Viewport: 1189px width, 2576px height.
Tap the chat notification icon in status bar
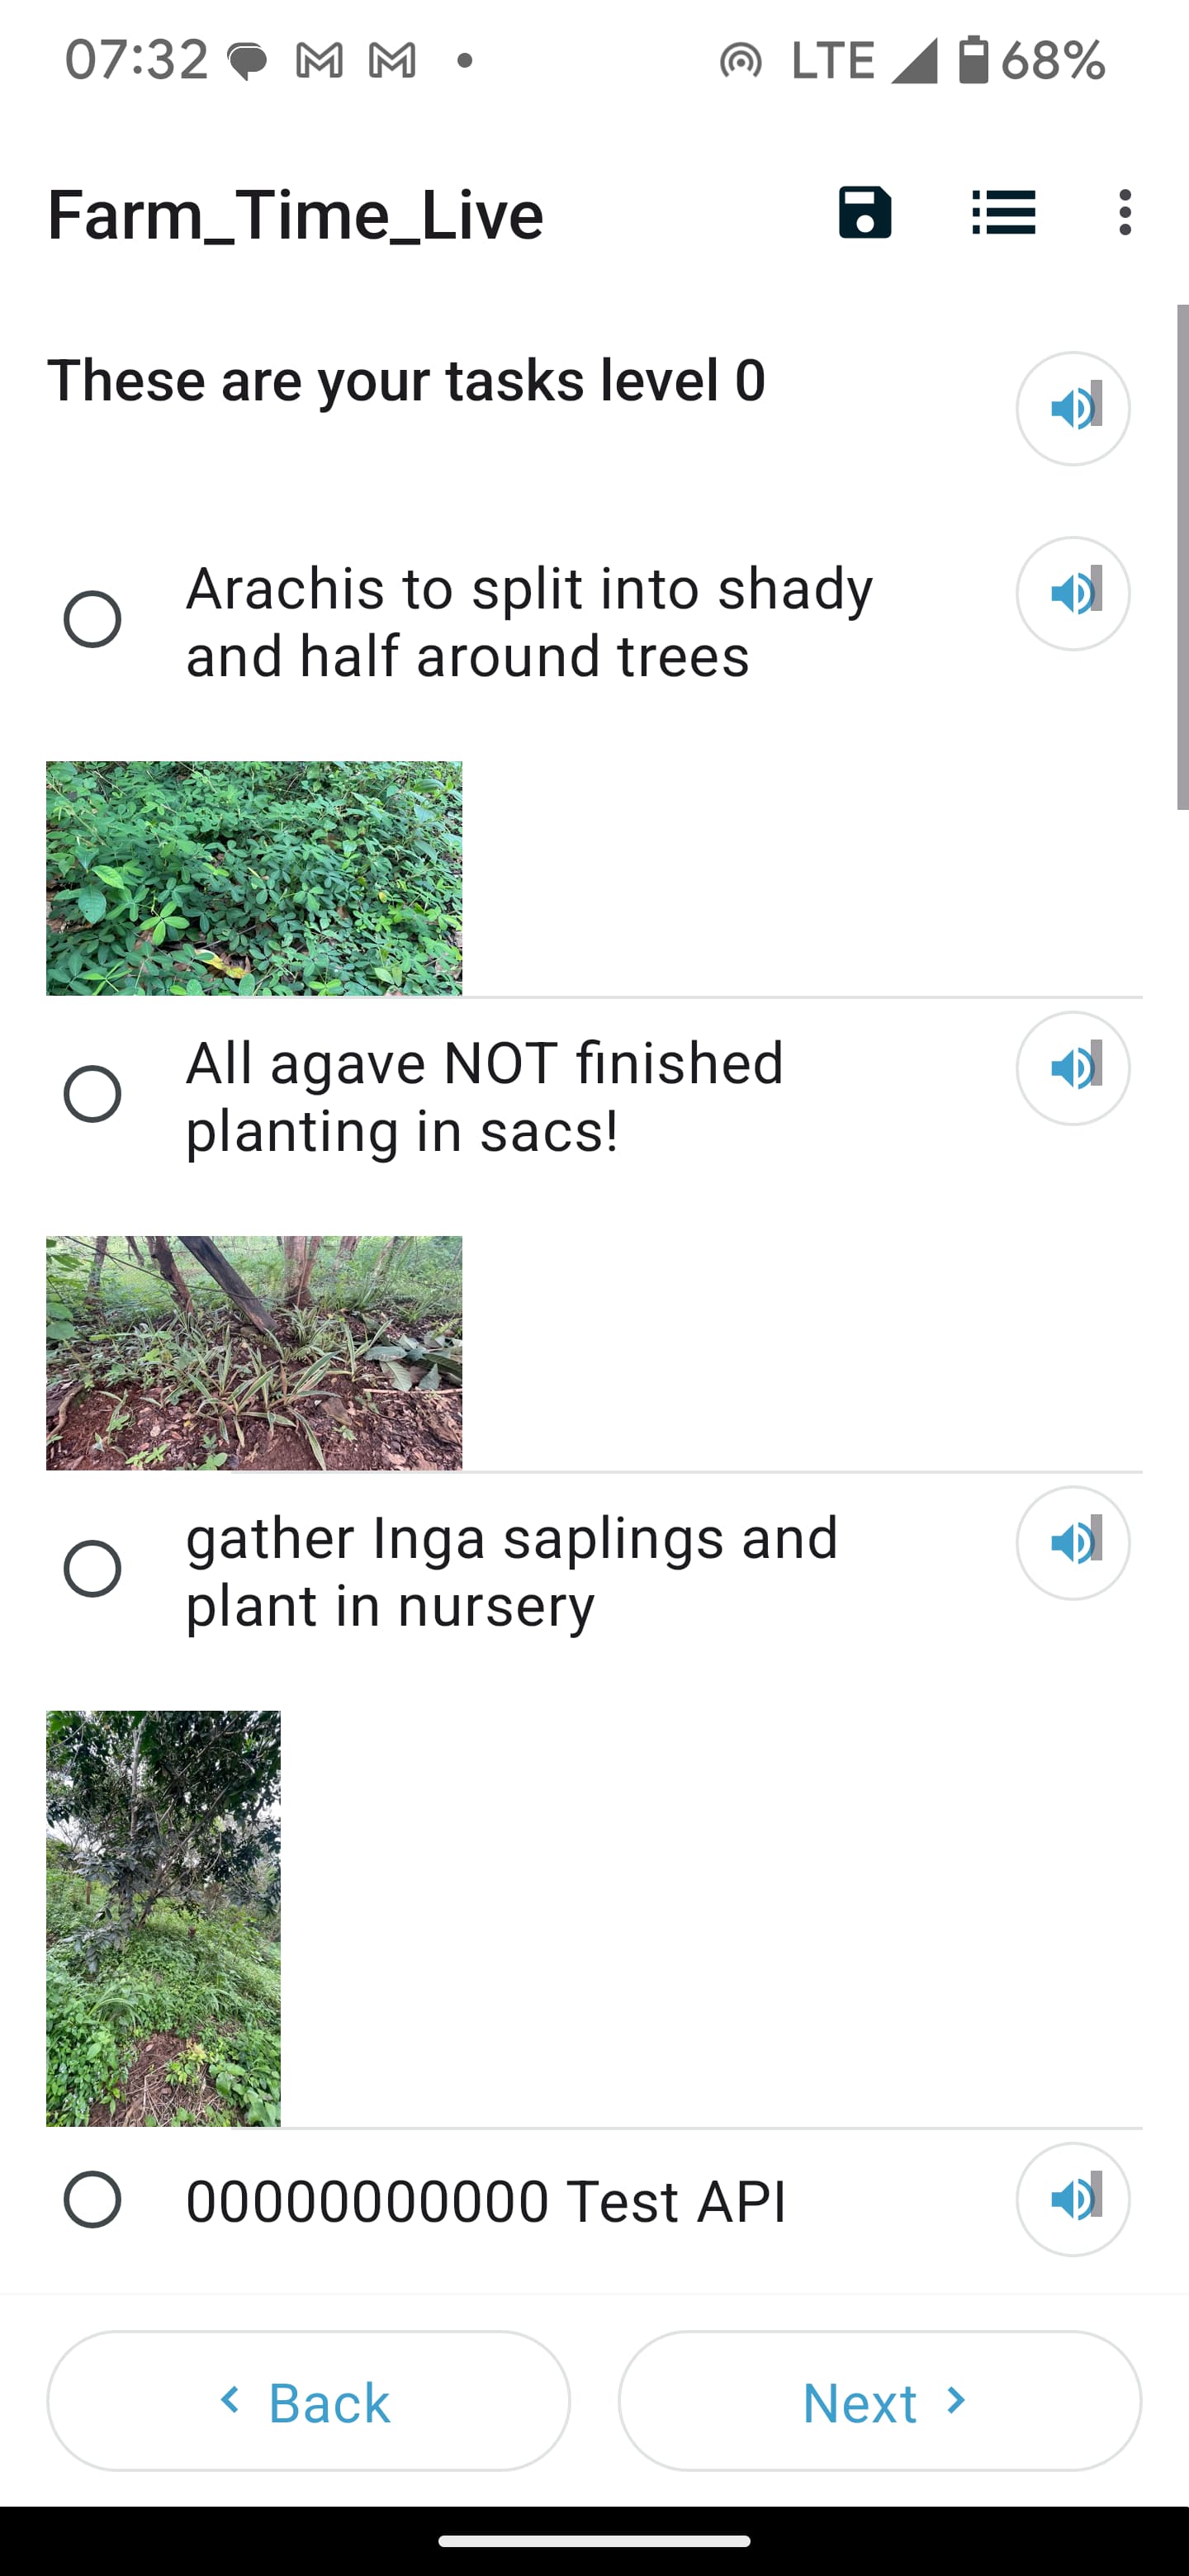coord(247,62)
